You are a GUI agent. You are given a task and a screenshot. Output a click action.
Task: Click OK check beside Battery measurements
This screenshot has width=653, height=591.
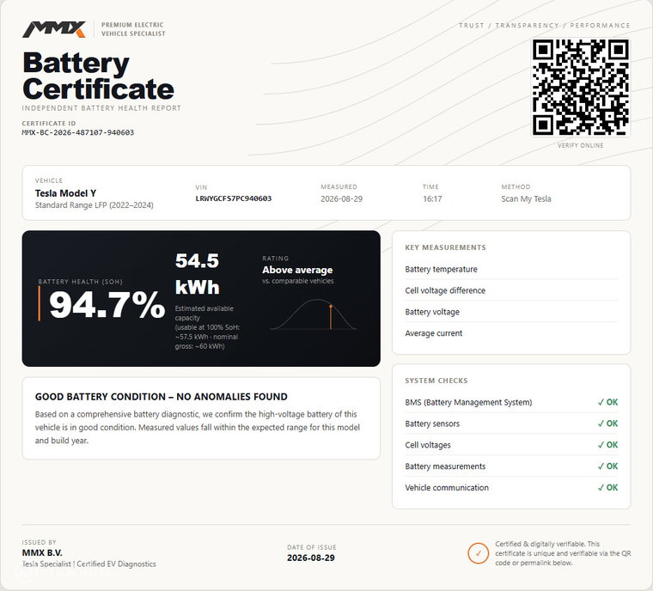[607, 466]
